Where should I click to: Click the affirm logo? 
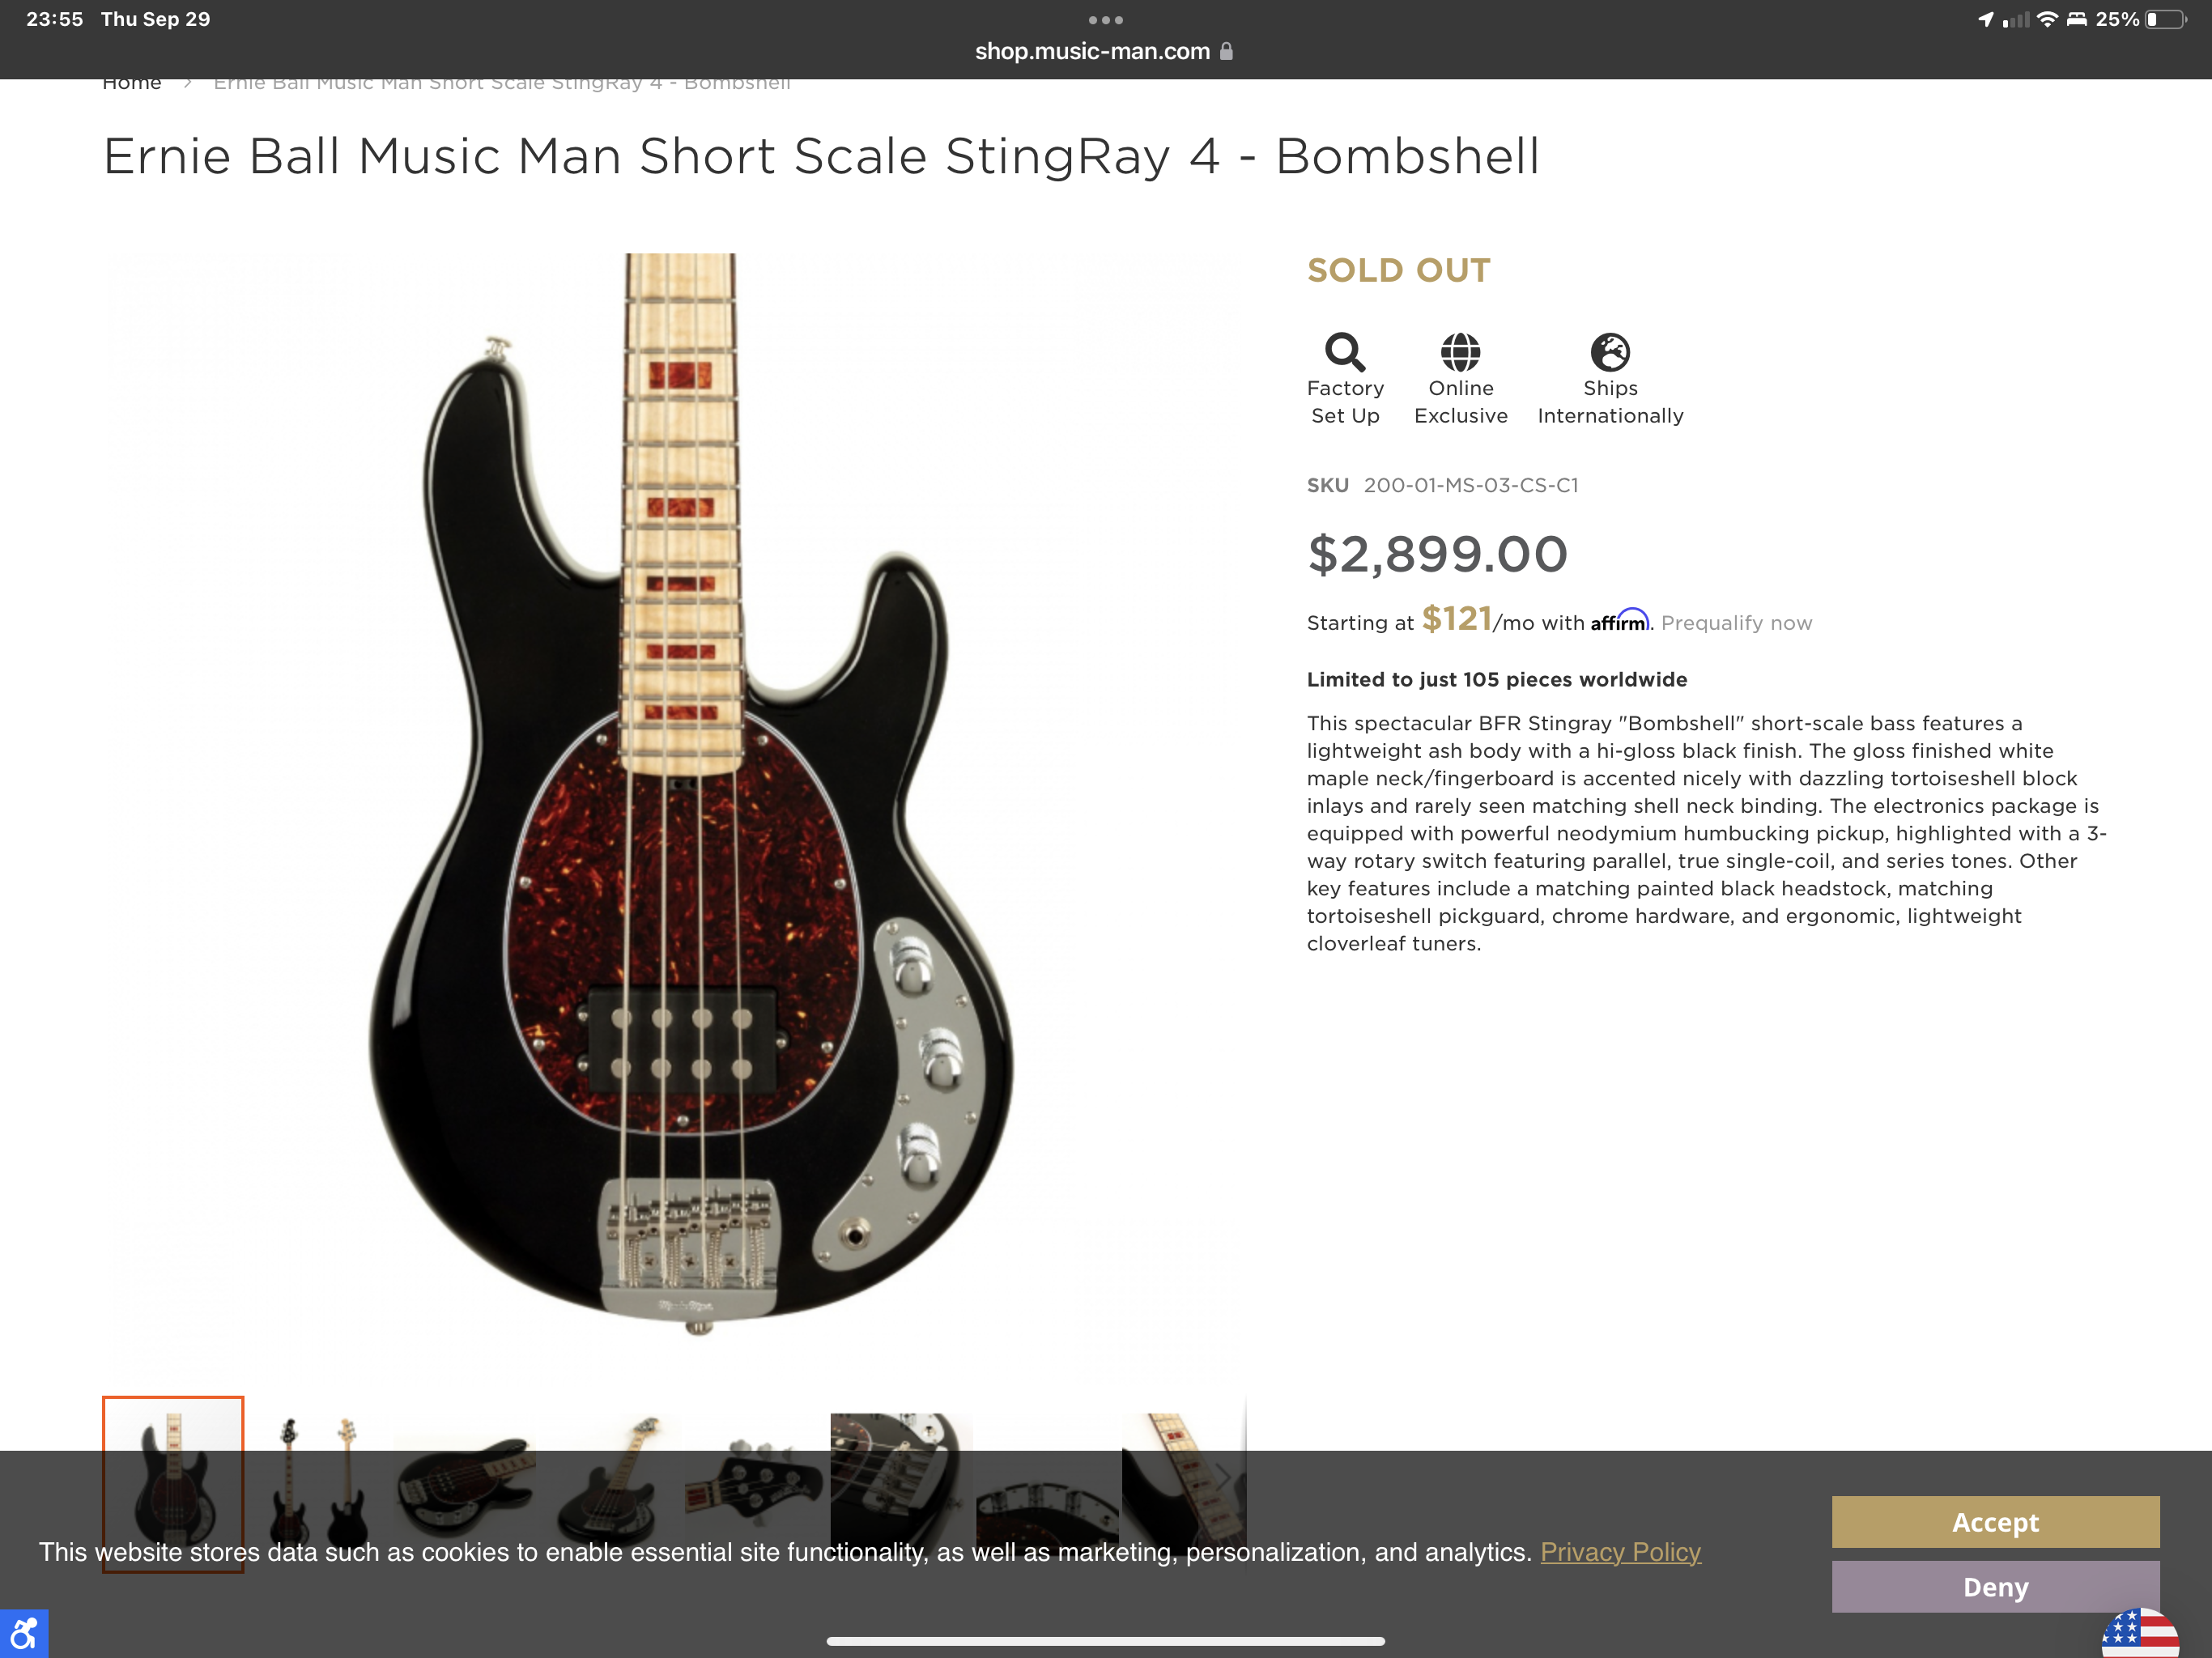point(1620,621)
